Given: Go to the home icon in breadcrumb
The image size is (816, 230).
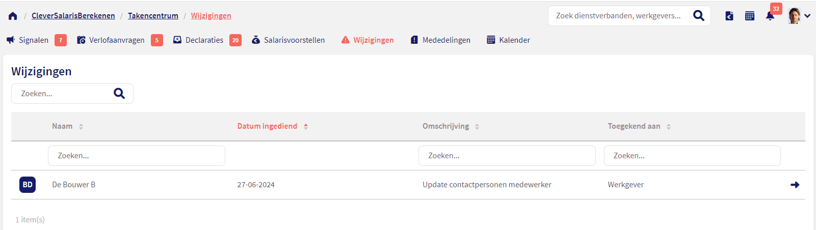Looking at the screenshot, I should pyautogui.click(x=13, y=16).
